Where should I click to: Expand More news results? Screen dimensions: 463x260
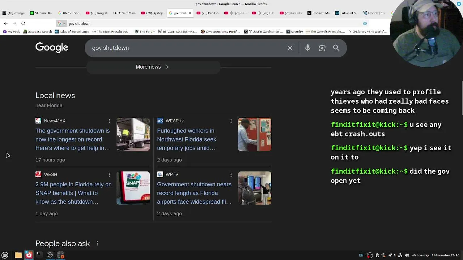(153, 67)
